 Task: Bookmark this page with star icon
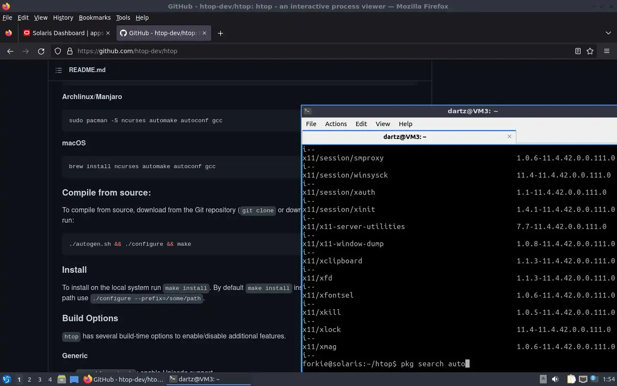590,51
